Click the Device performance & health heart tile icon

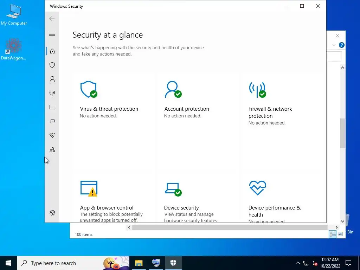click(x=258, y=188)
